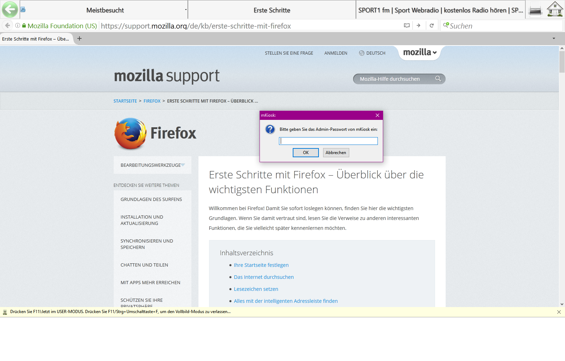
Task: Click the Meistbesucht bookmark folder icon
Action: [x=23, y=10]
